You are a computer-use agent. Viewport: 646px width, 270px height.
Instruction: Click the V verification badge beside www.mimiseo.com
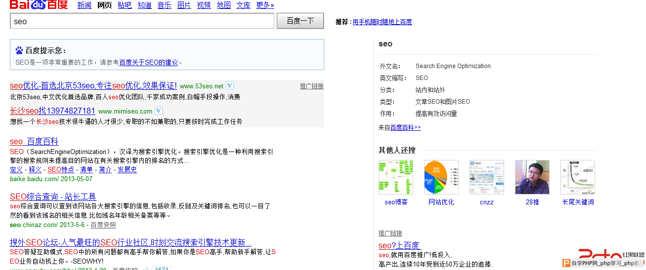click(x=159, y=111)
